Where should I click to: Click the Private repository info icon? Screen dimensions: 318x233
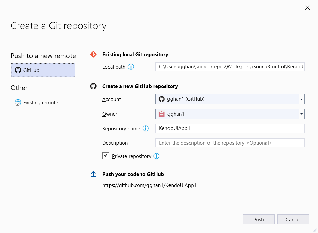[156, 156]
